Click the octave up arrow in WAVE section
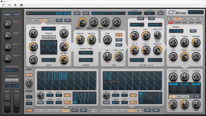The width and height of the screenshot is (206, 116). click(x=52, y=37)
